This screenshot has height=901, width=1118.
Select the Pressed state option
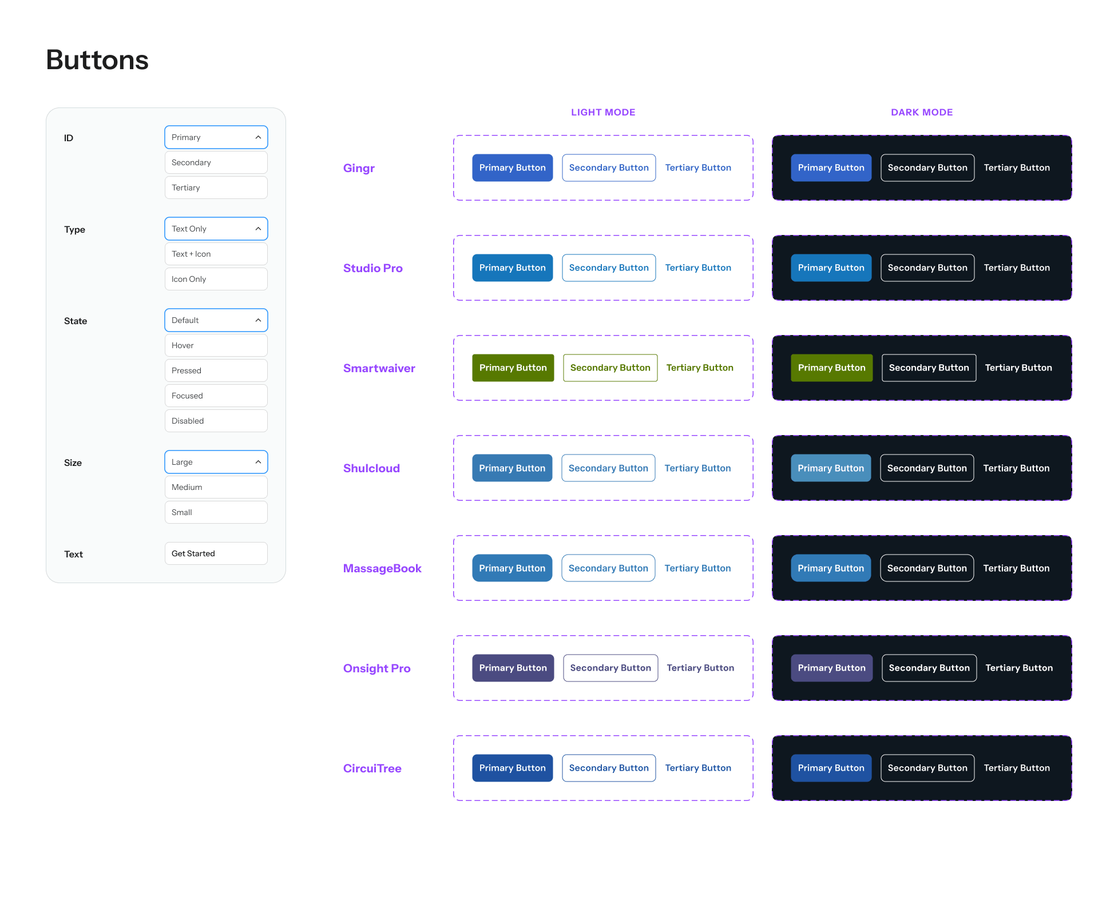pos(216,370)
